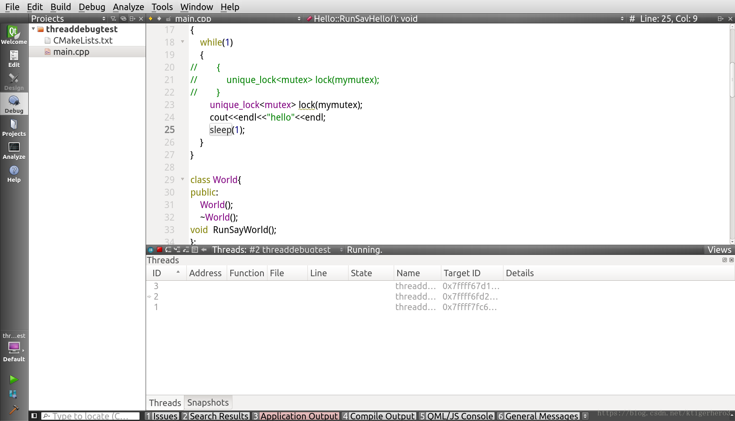Switch to Debug mode
This screenshot has width=735, height=421.
[x=14, y=104]
